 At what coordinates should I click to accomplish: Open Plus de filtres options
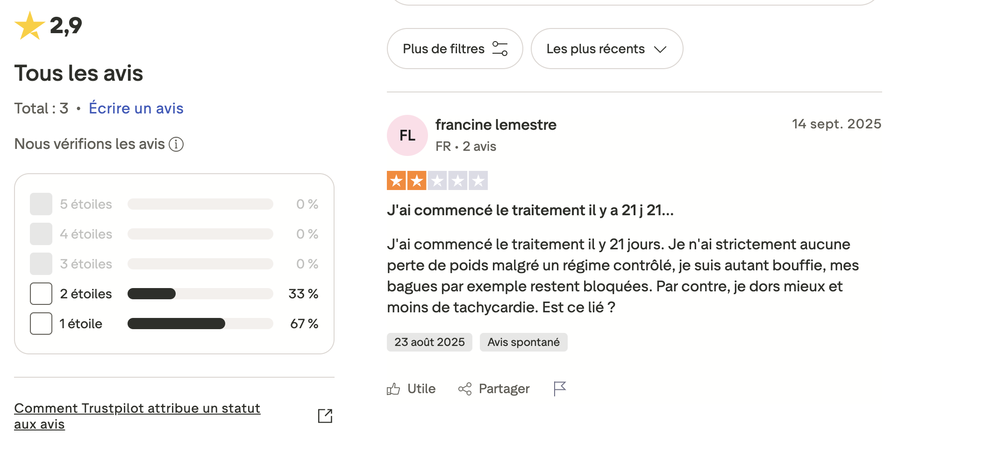click(443, 49)
